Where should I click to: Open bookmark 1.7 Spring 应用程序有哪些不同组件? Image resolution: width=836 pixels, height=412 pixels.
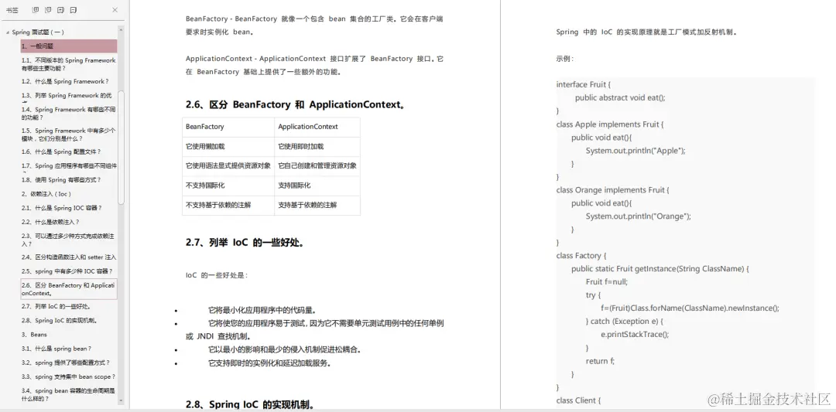[69, 165]
